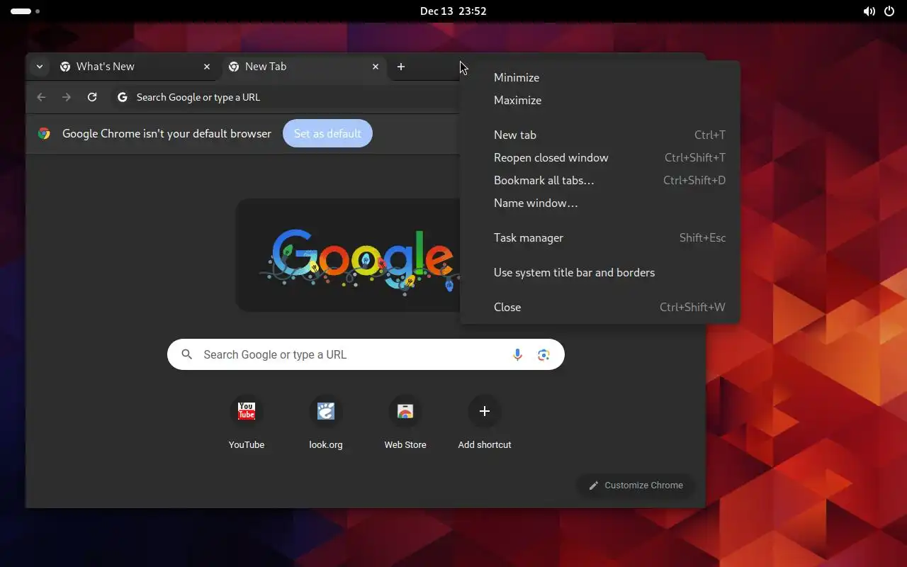The width and height of the screenshot is (907, 567).
Task: Click the Google search box on page
Action: pyautogui.click(x=366, y=354)
